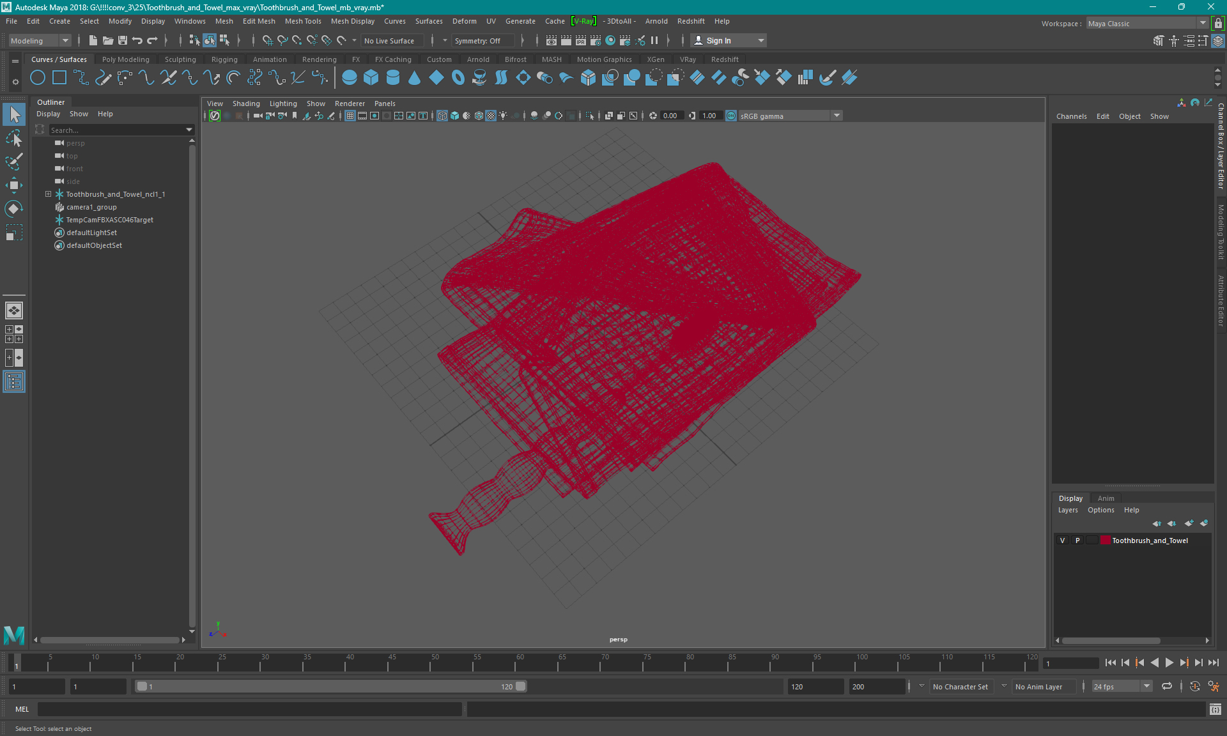
Task: Play the animation forwards
Action: coord(1169,663)
